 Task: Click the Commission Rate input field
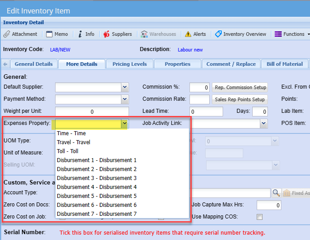coord(199,99)
